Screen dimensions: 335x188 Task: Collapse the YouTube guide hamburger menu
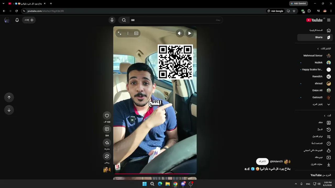tap(329, 20)
